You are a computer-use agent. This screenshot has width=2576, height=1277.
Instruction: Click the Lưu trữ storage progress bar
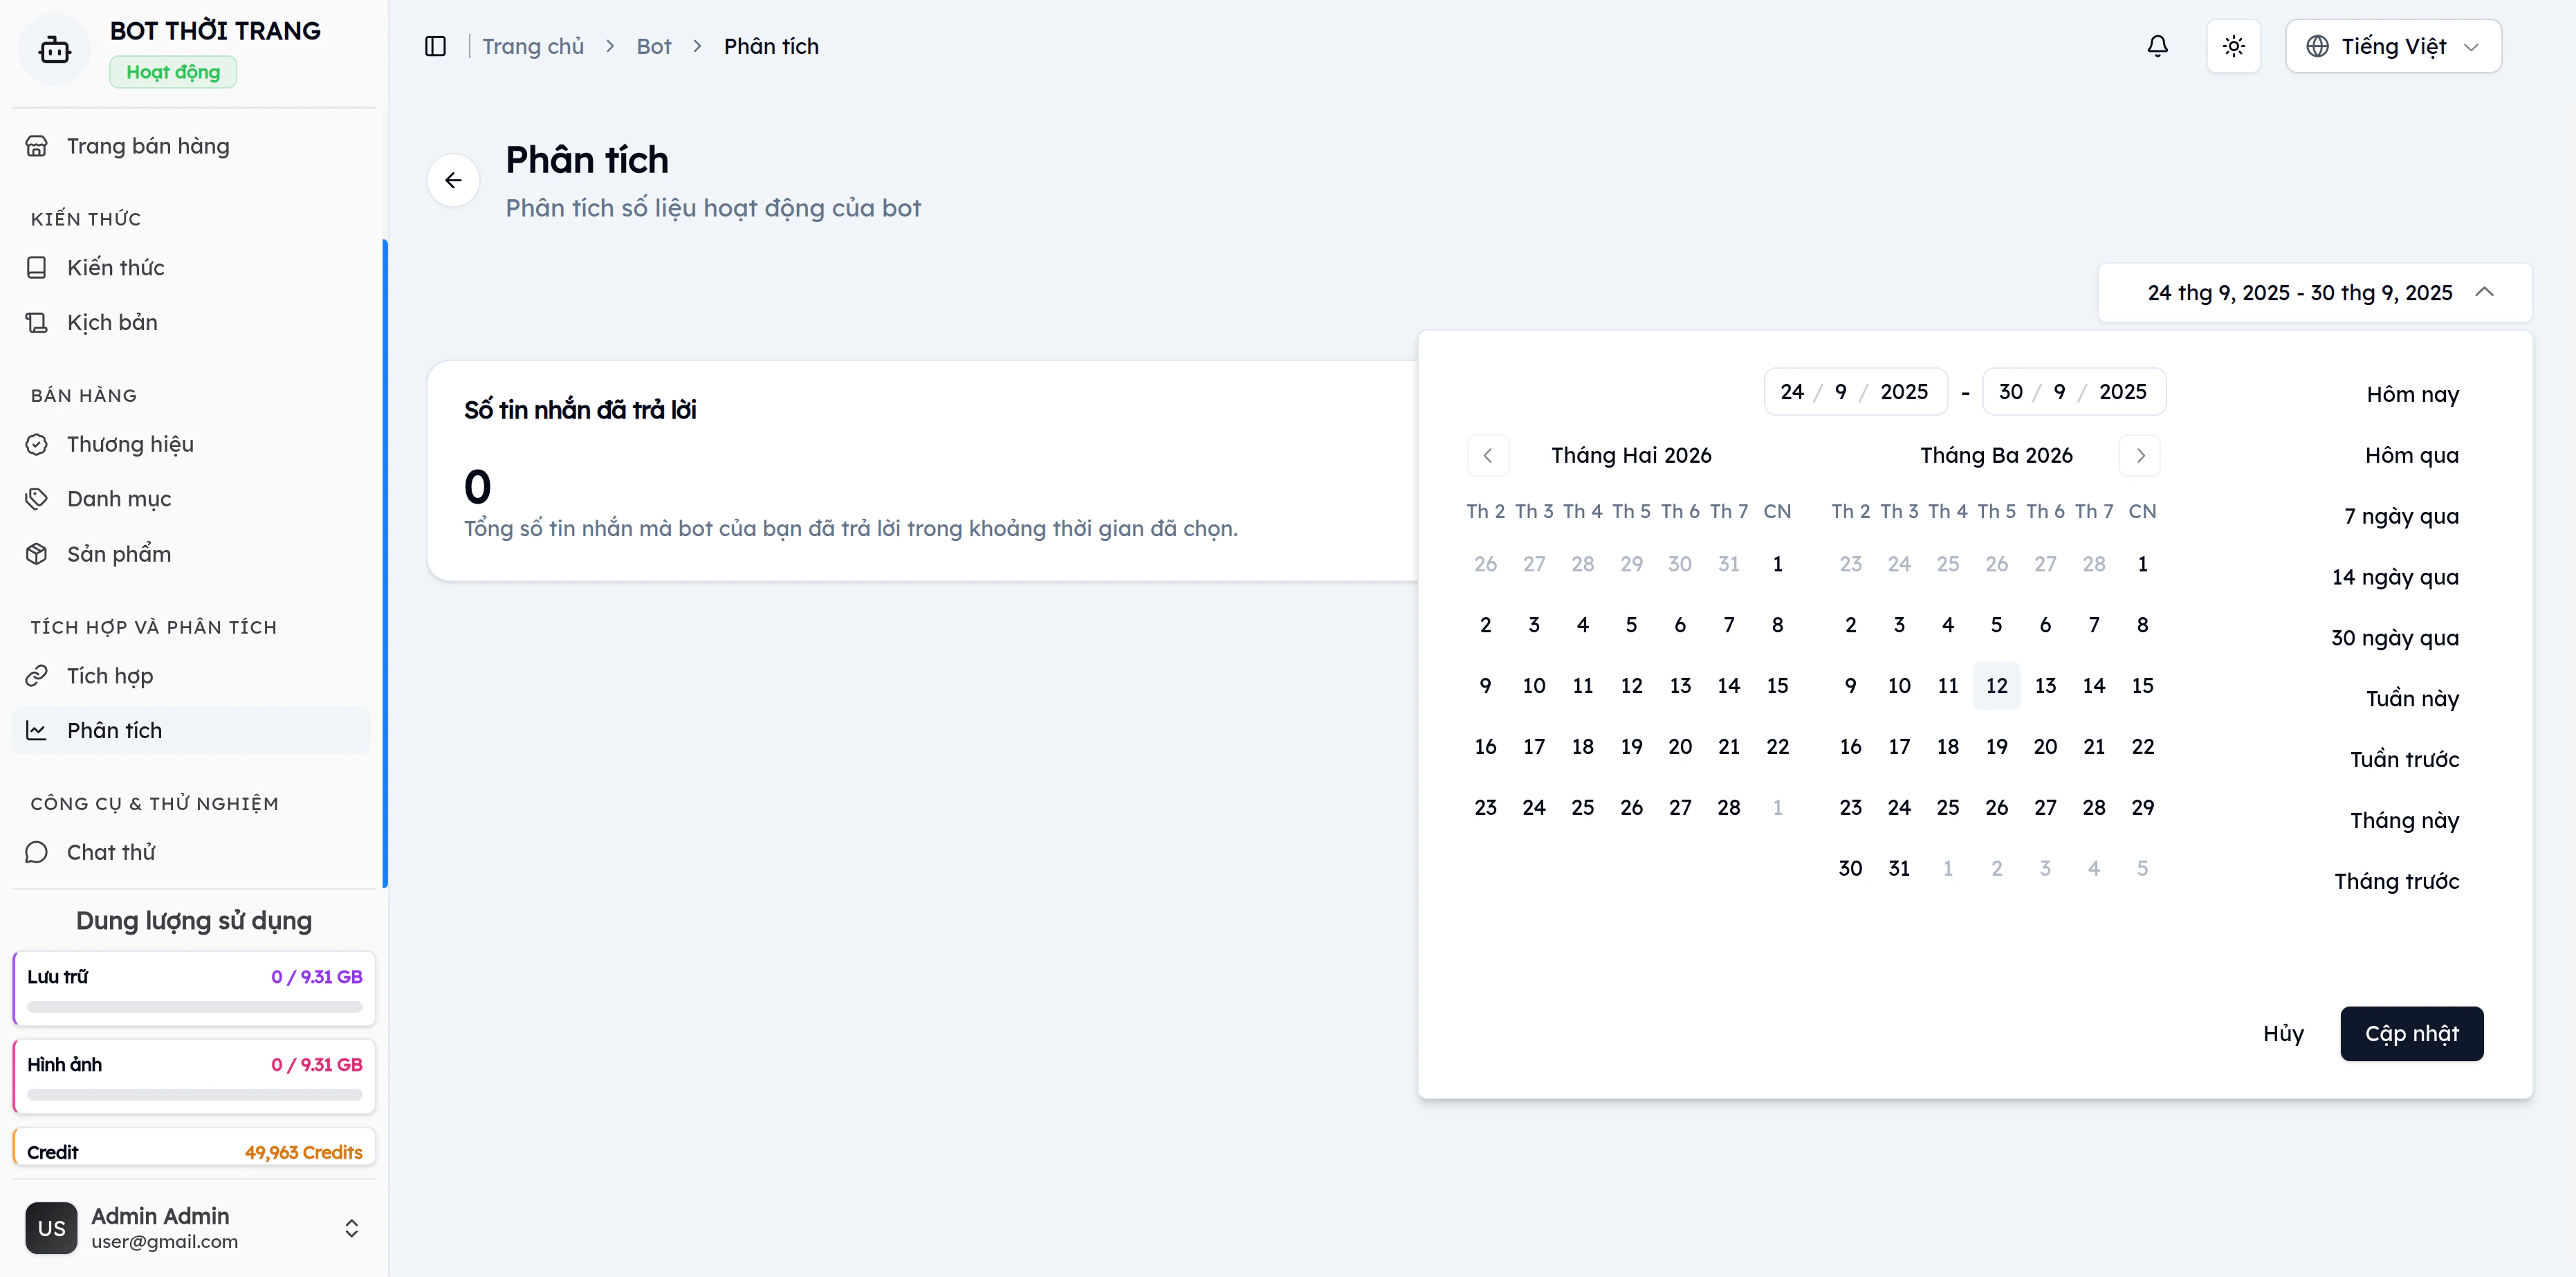coord(193,1007)
